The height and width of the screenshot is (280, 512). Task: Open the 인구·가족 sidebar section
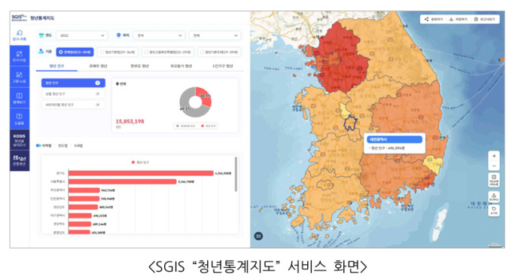point(20,35)
